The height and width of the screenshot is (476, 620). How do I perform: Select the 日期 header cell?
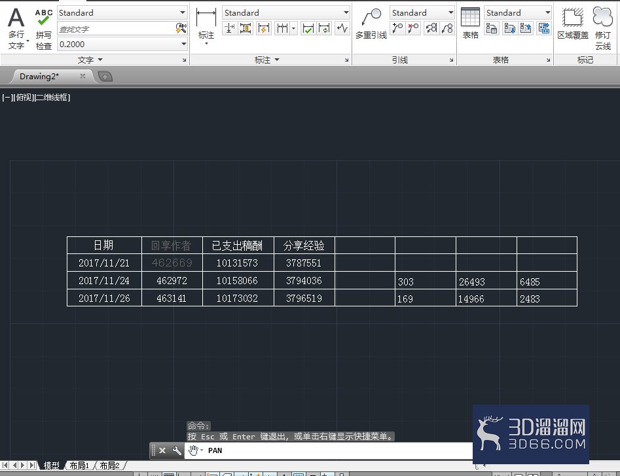point(104,245)
